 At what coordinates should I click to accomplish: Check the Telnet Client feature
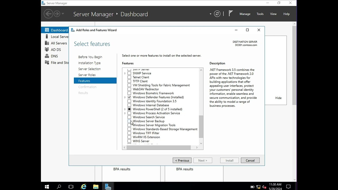coord(129,77)
